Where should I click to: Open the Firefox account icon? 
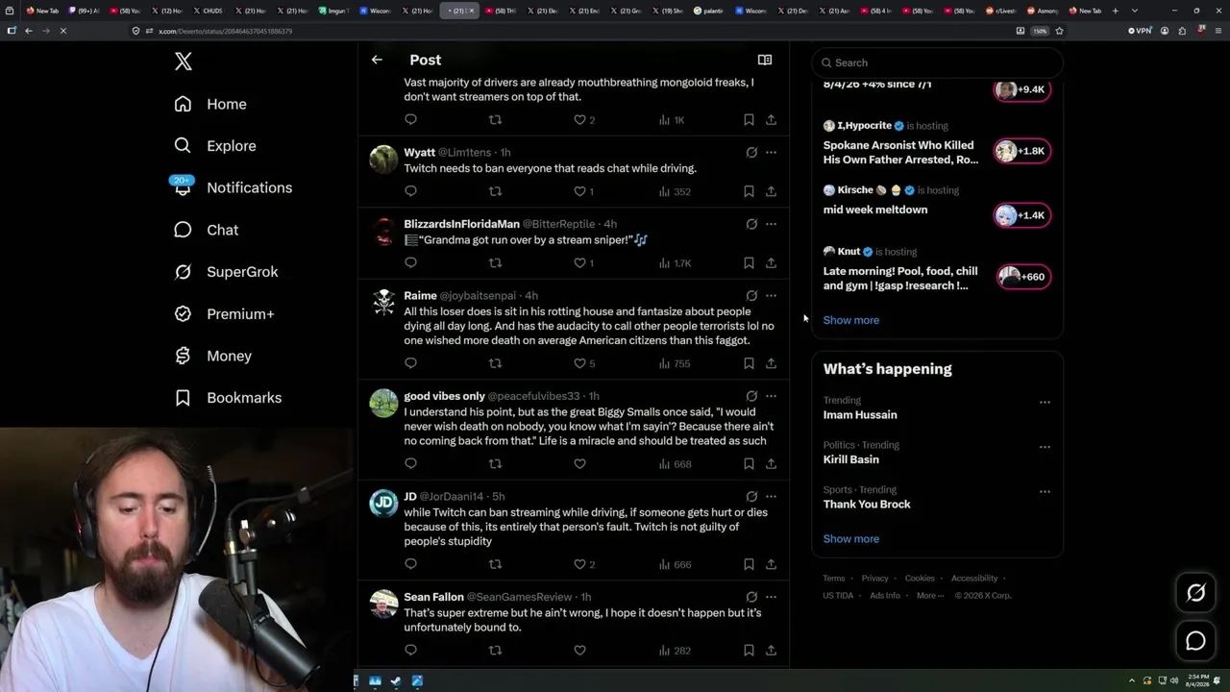click(1165, 31)
